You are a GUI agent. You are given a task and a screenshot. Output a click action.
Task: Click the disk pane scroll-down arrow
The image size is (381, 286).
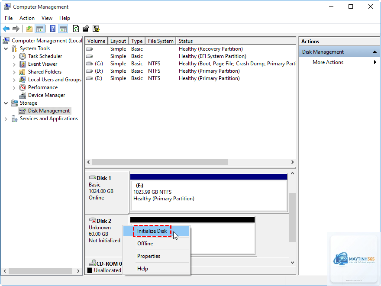[x=293, y=263]
